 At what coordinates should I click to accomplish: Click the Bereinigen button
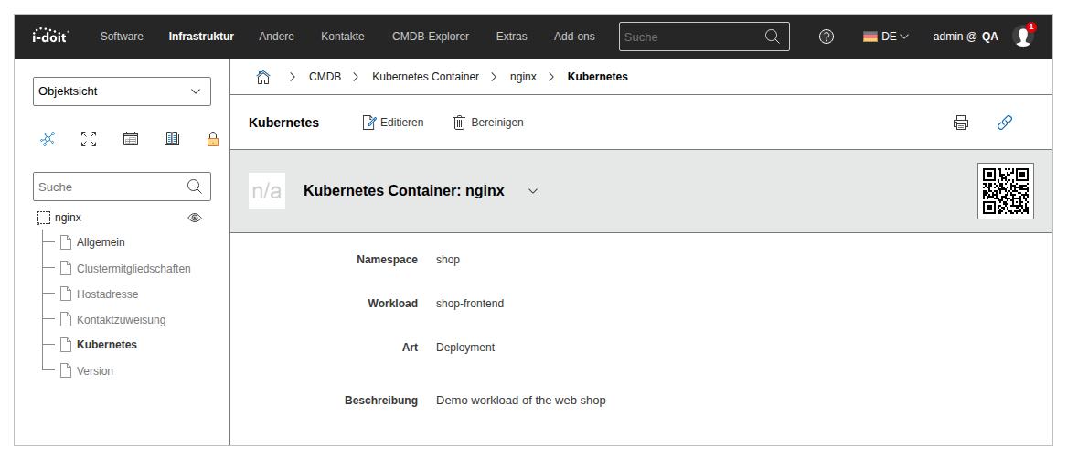click(488, 123)
